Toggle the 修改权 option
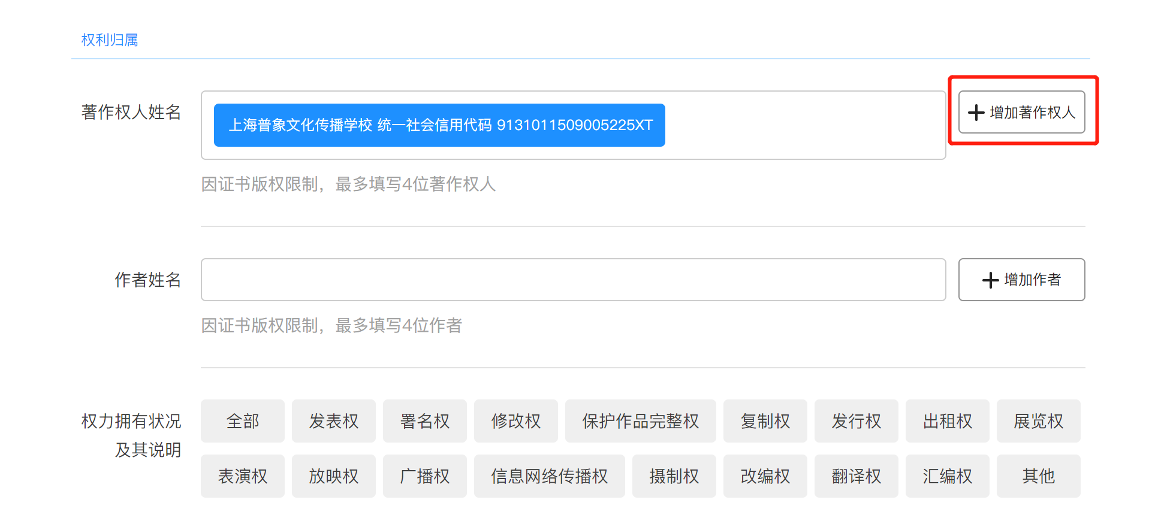Screen dimensions: 1152x527 click(516, 421)
